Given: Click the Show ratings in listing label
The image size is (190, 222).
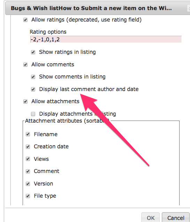Looking at the screenshot, I should click(68, 52).
